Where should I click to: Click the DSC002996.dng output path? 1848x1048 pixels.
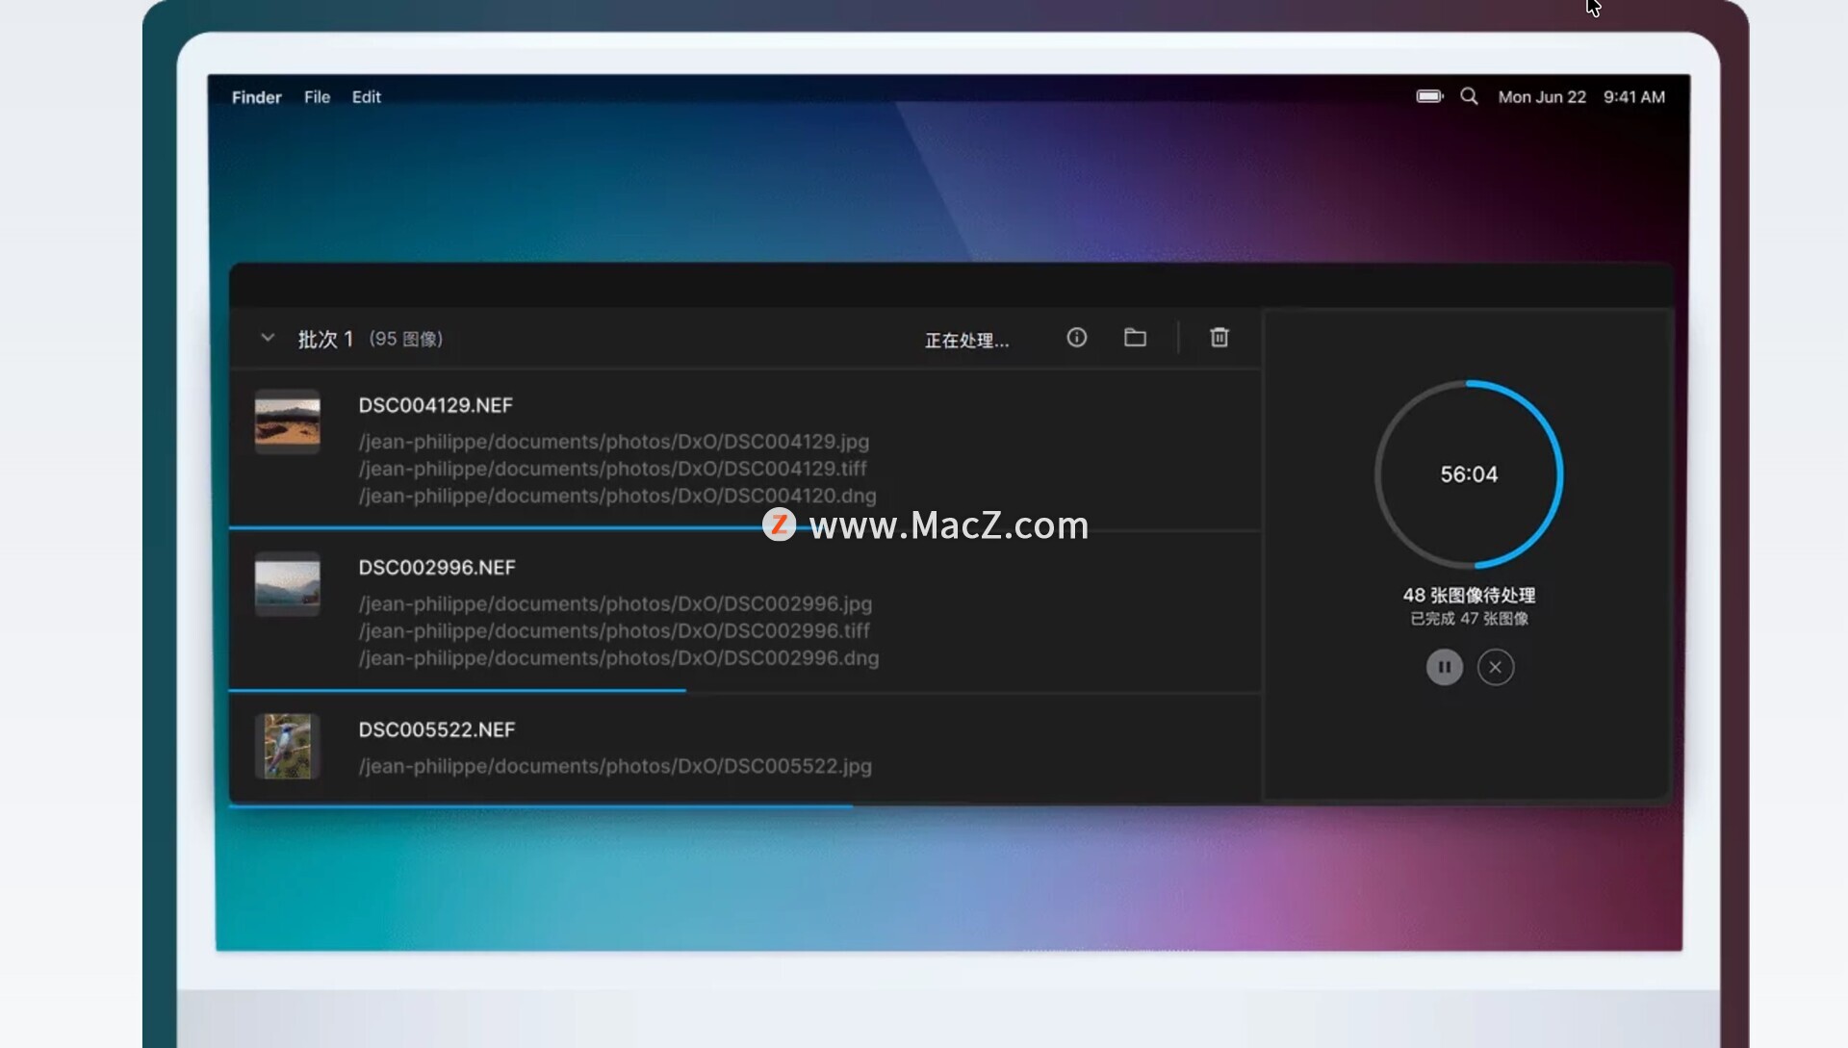[x=618, y=658]
